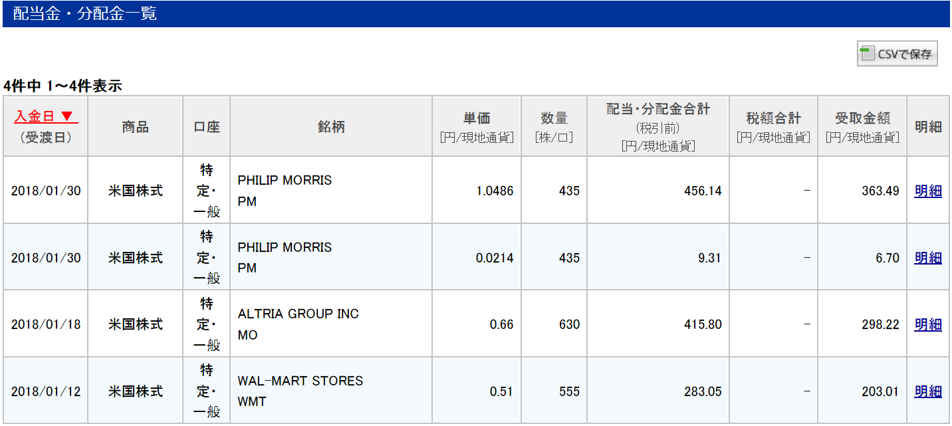Screen dimensions: 952x426
Task: Click the red descending sort arrow
Action: click(66, 117)
